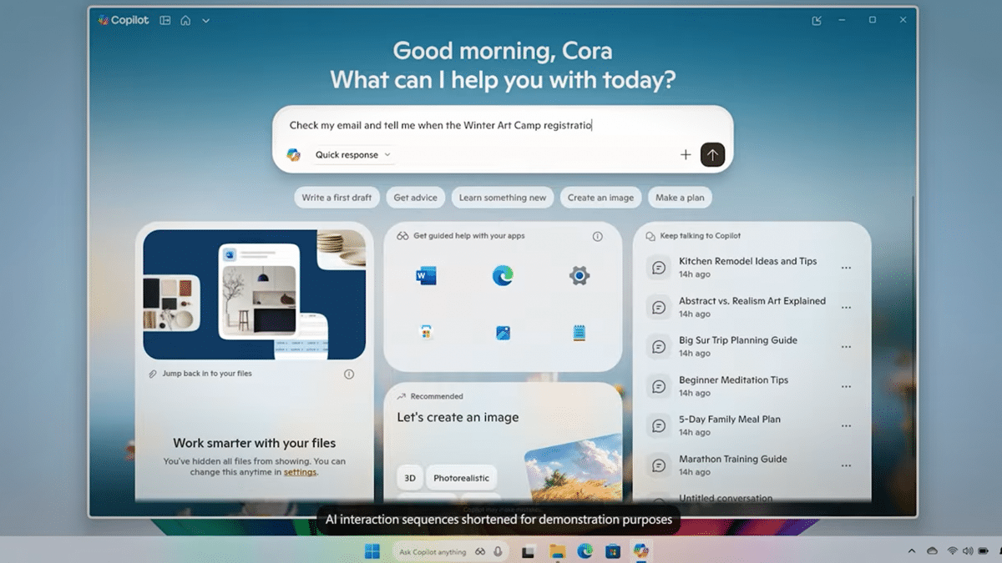Viewport: 1002px width, 563px height.
Task: Launch Microsoft Edge guided help
Action: (502, 275)
